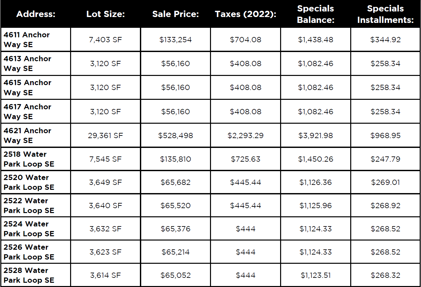
Task: Click the Address column header
Action: point(36,14)
